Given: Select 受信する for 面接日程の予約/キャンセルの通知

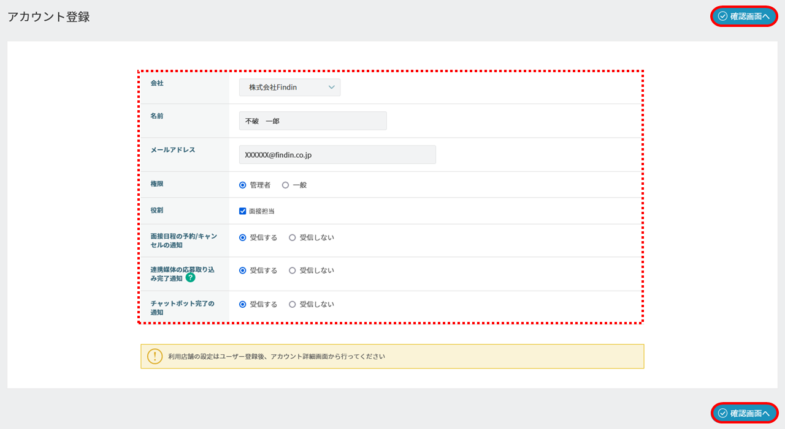Looking at the screenshot, I should (x=243, y=237).
